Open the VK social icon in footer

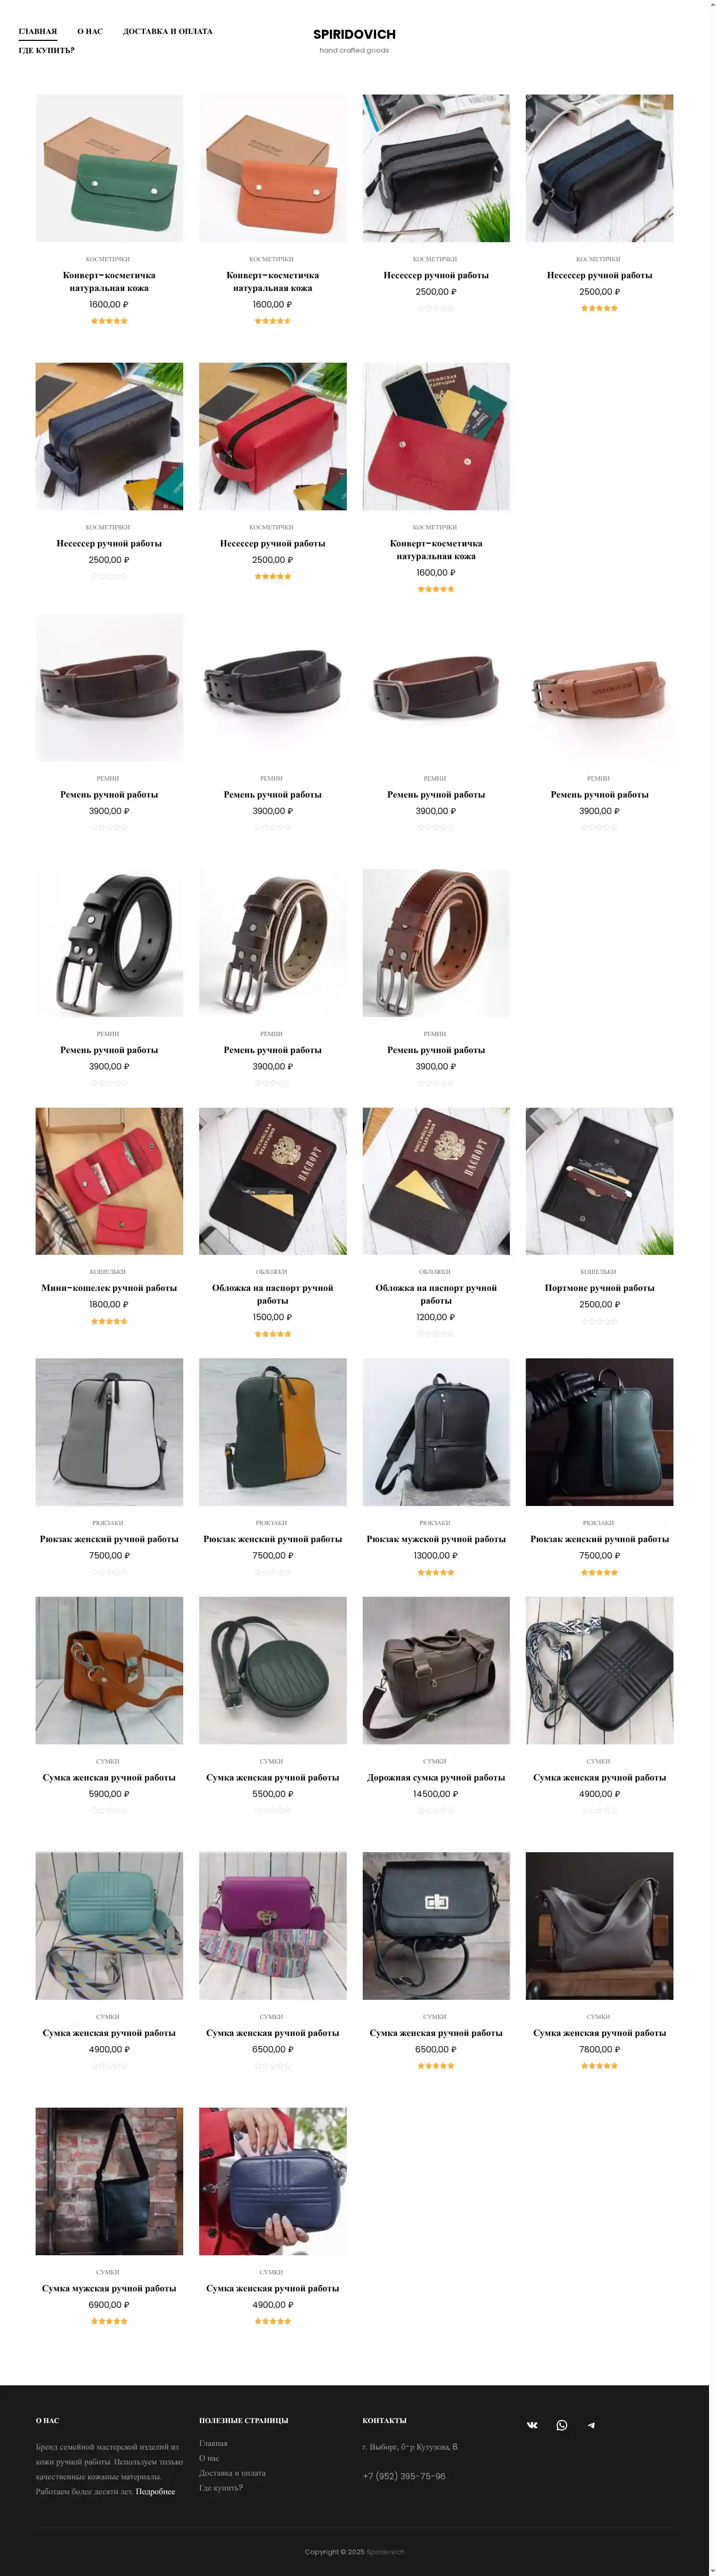tap(532, 2425)
